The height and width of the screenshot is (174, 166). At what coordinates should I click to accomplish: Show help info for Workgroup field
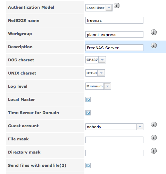pos(154,32)
